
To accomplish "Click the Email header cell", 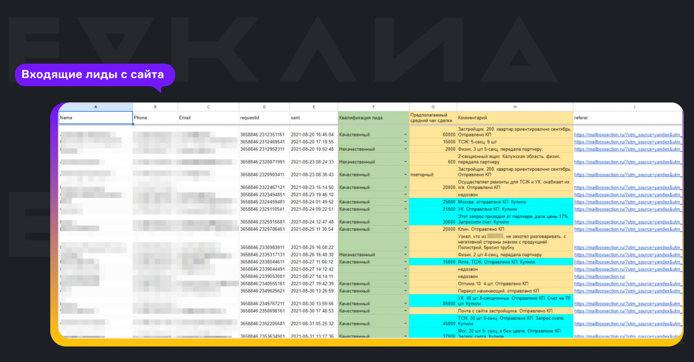I will 208,118.
